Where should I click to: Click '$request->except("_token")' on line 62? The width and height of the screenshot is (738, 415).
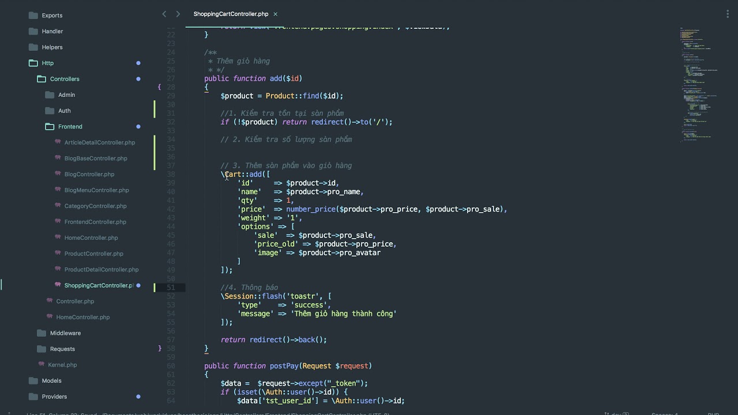click(x=311, y=383)
